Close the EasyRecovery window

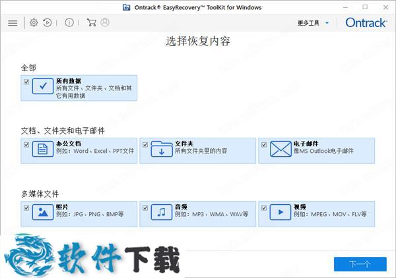pos(385,7)
